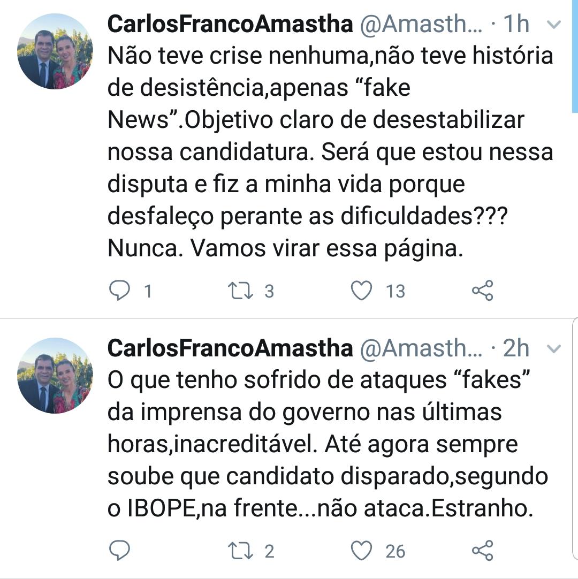Open profile picture on first tweet

pos(55,51)
